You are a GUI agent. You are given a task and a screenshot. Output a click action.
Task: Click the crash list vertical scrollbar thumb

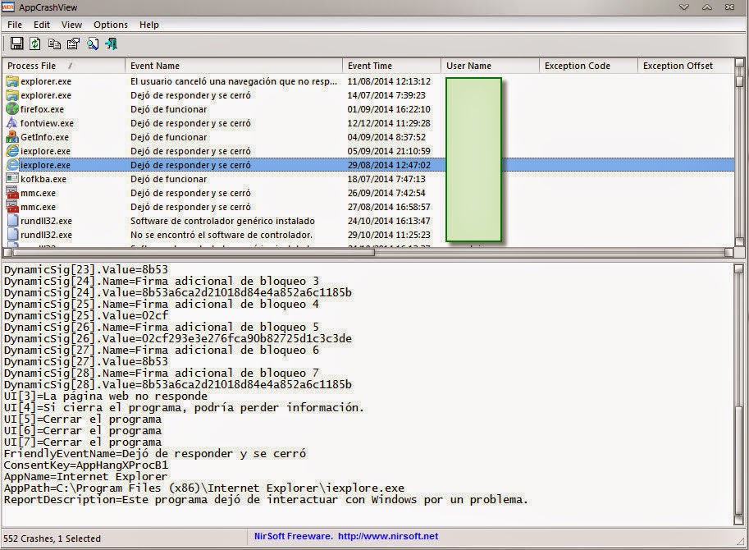point(739,81)
